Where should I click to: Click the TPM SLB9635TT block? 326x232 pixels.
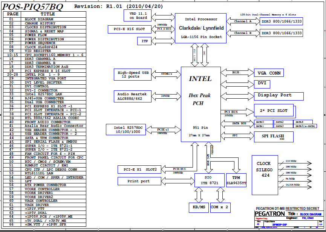coord(236,180)
